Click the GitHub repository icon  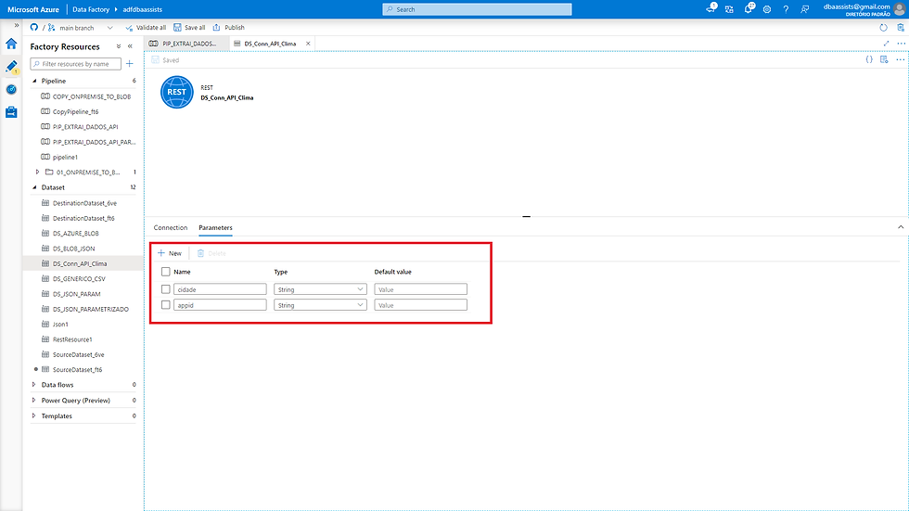pyautogui.click(x=34, y=27)
